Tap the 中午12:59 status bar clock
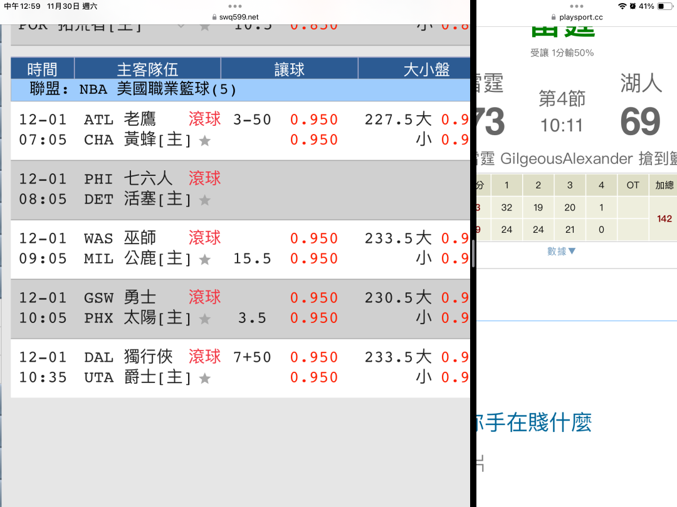This screenshot has width=677, height=507. pos(22,6)
